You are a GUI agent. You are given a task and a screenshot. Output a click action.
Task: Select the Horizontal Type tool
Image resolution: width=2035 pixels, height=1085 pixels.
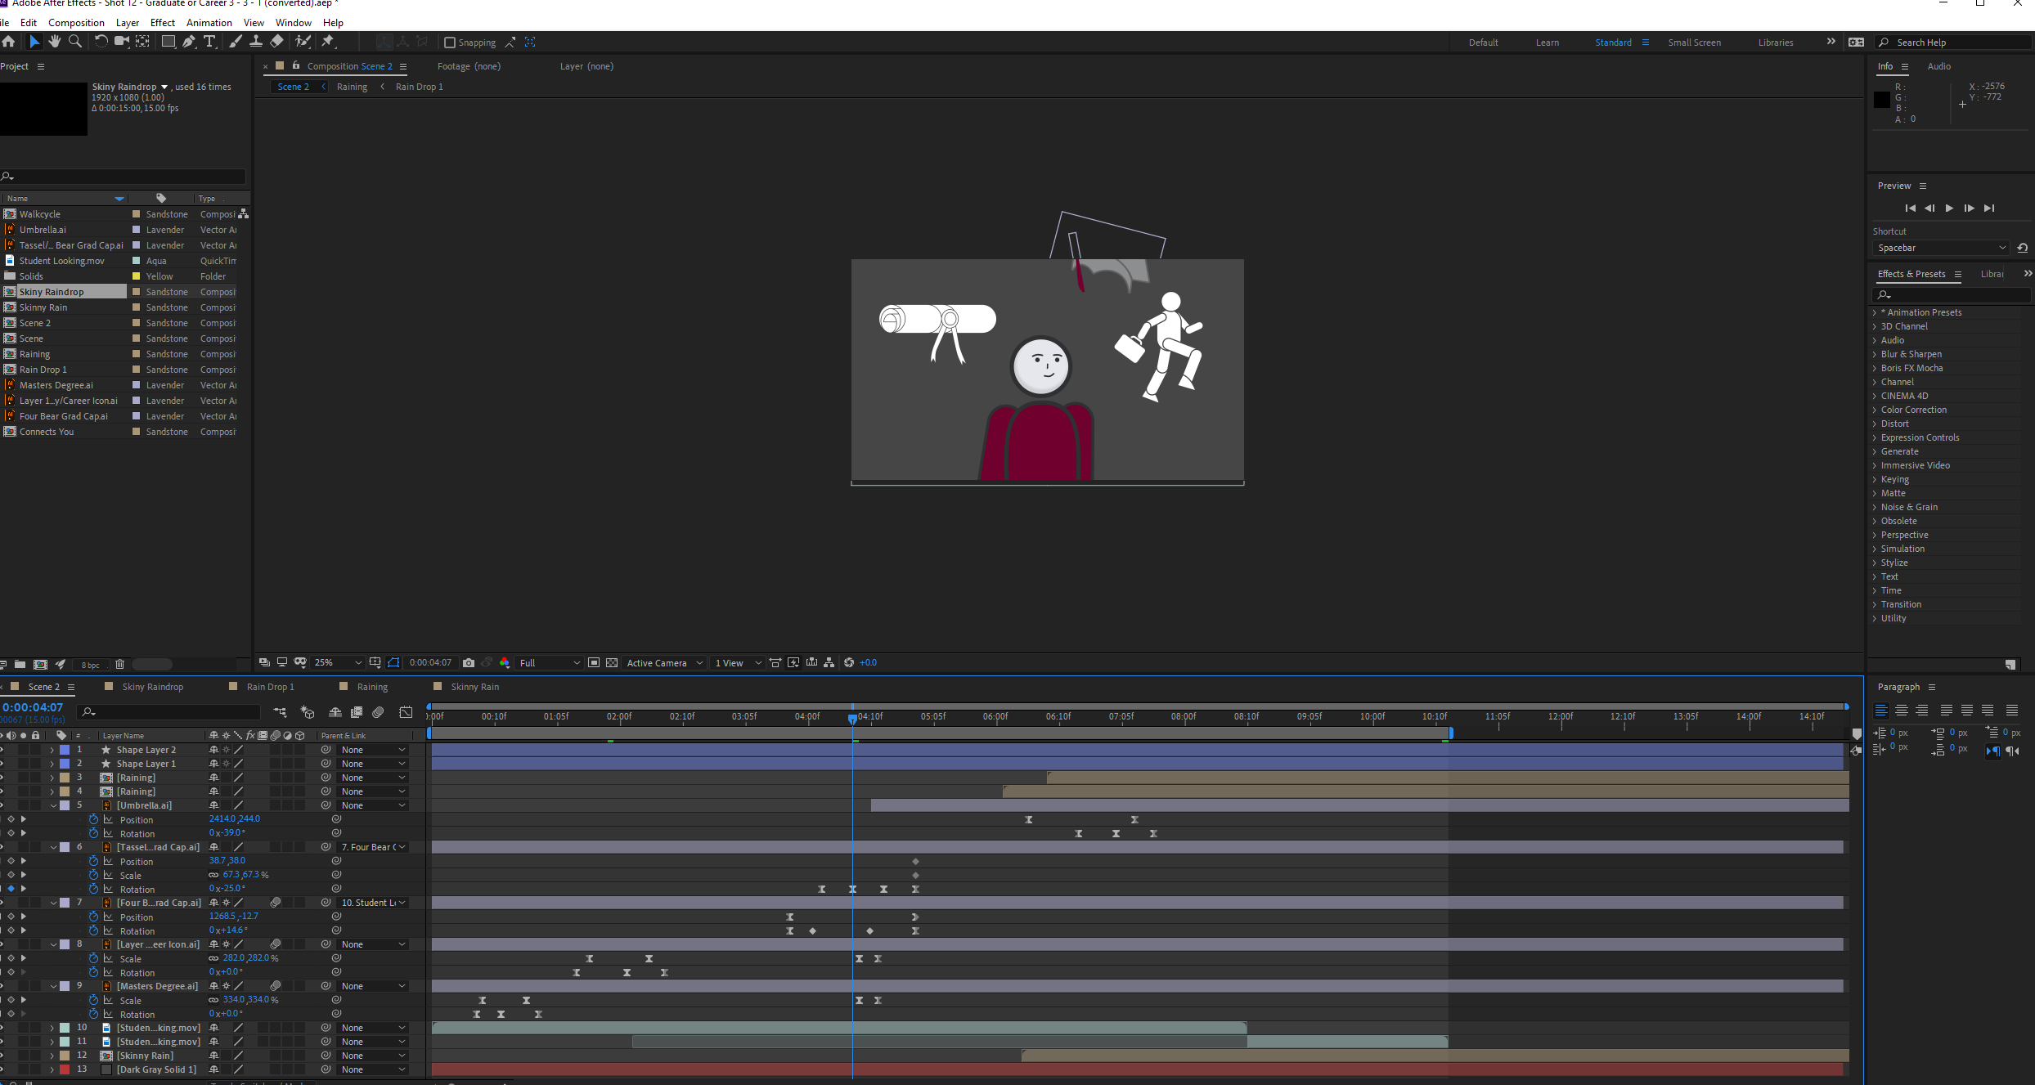(209, 42)
